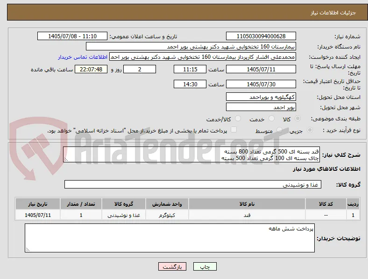
Task: Click the غذا و نوشیدنی table cell
Action: [124, 215]
